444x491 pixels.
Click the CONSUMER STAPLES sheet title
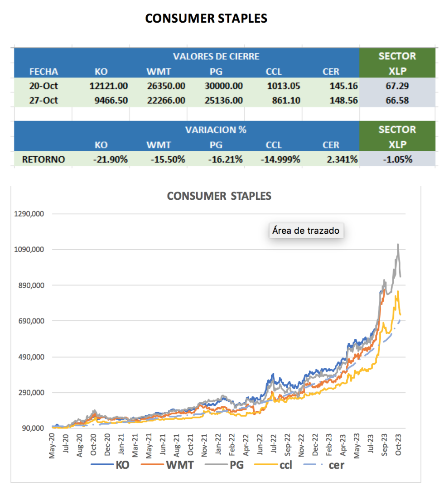pyautogui.click(x=206, y=19)
